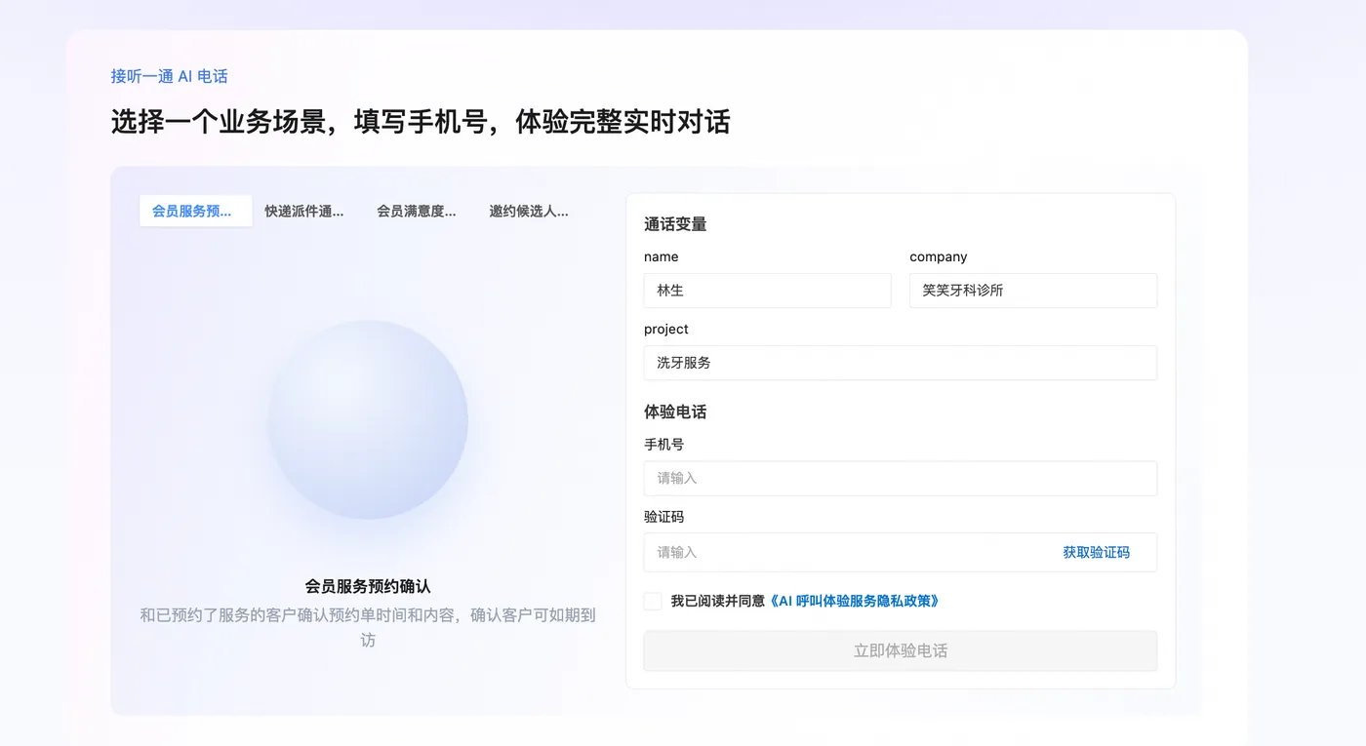Click 获取验证码 to request a code
The image size is (1366, 746).
[1096, 552]
